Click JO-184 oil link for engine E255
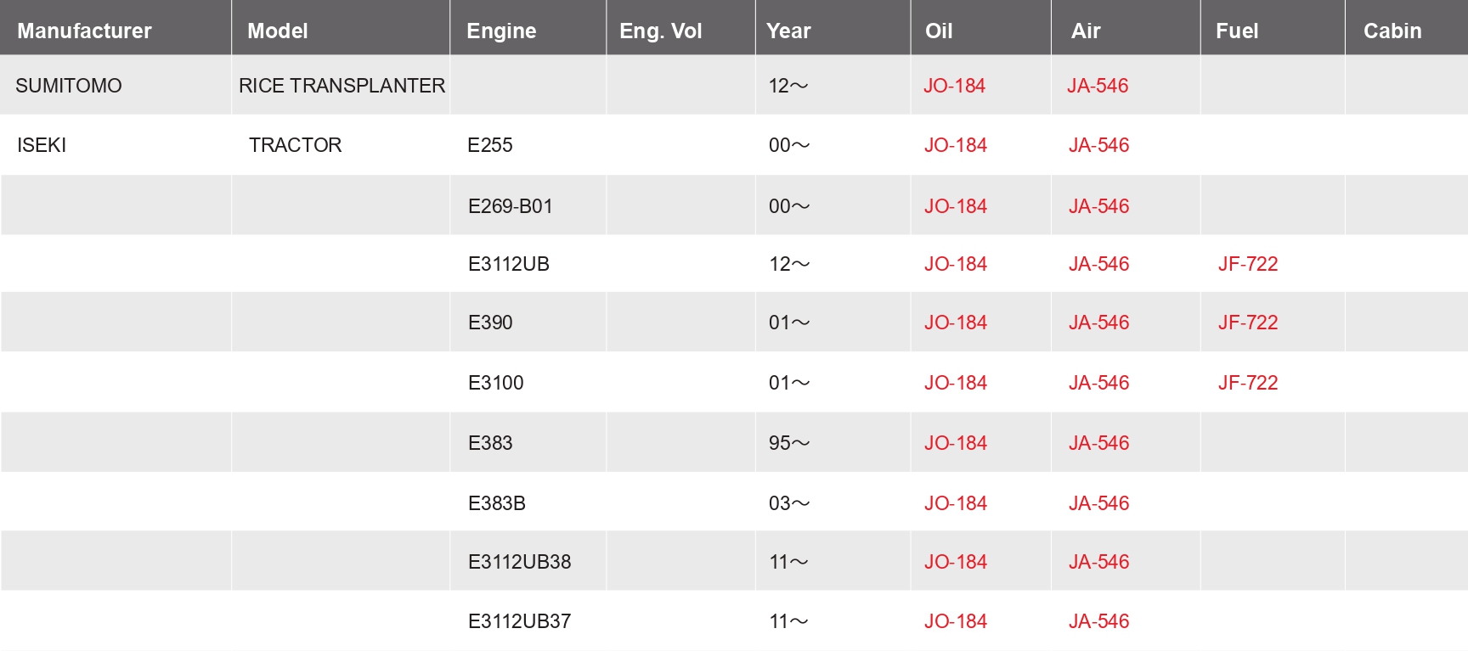The width and height of the screenshot is (1468, 651). [955, 145]
